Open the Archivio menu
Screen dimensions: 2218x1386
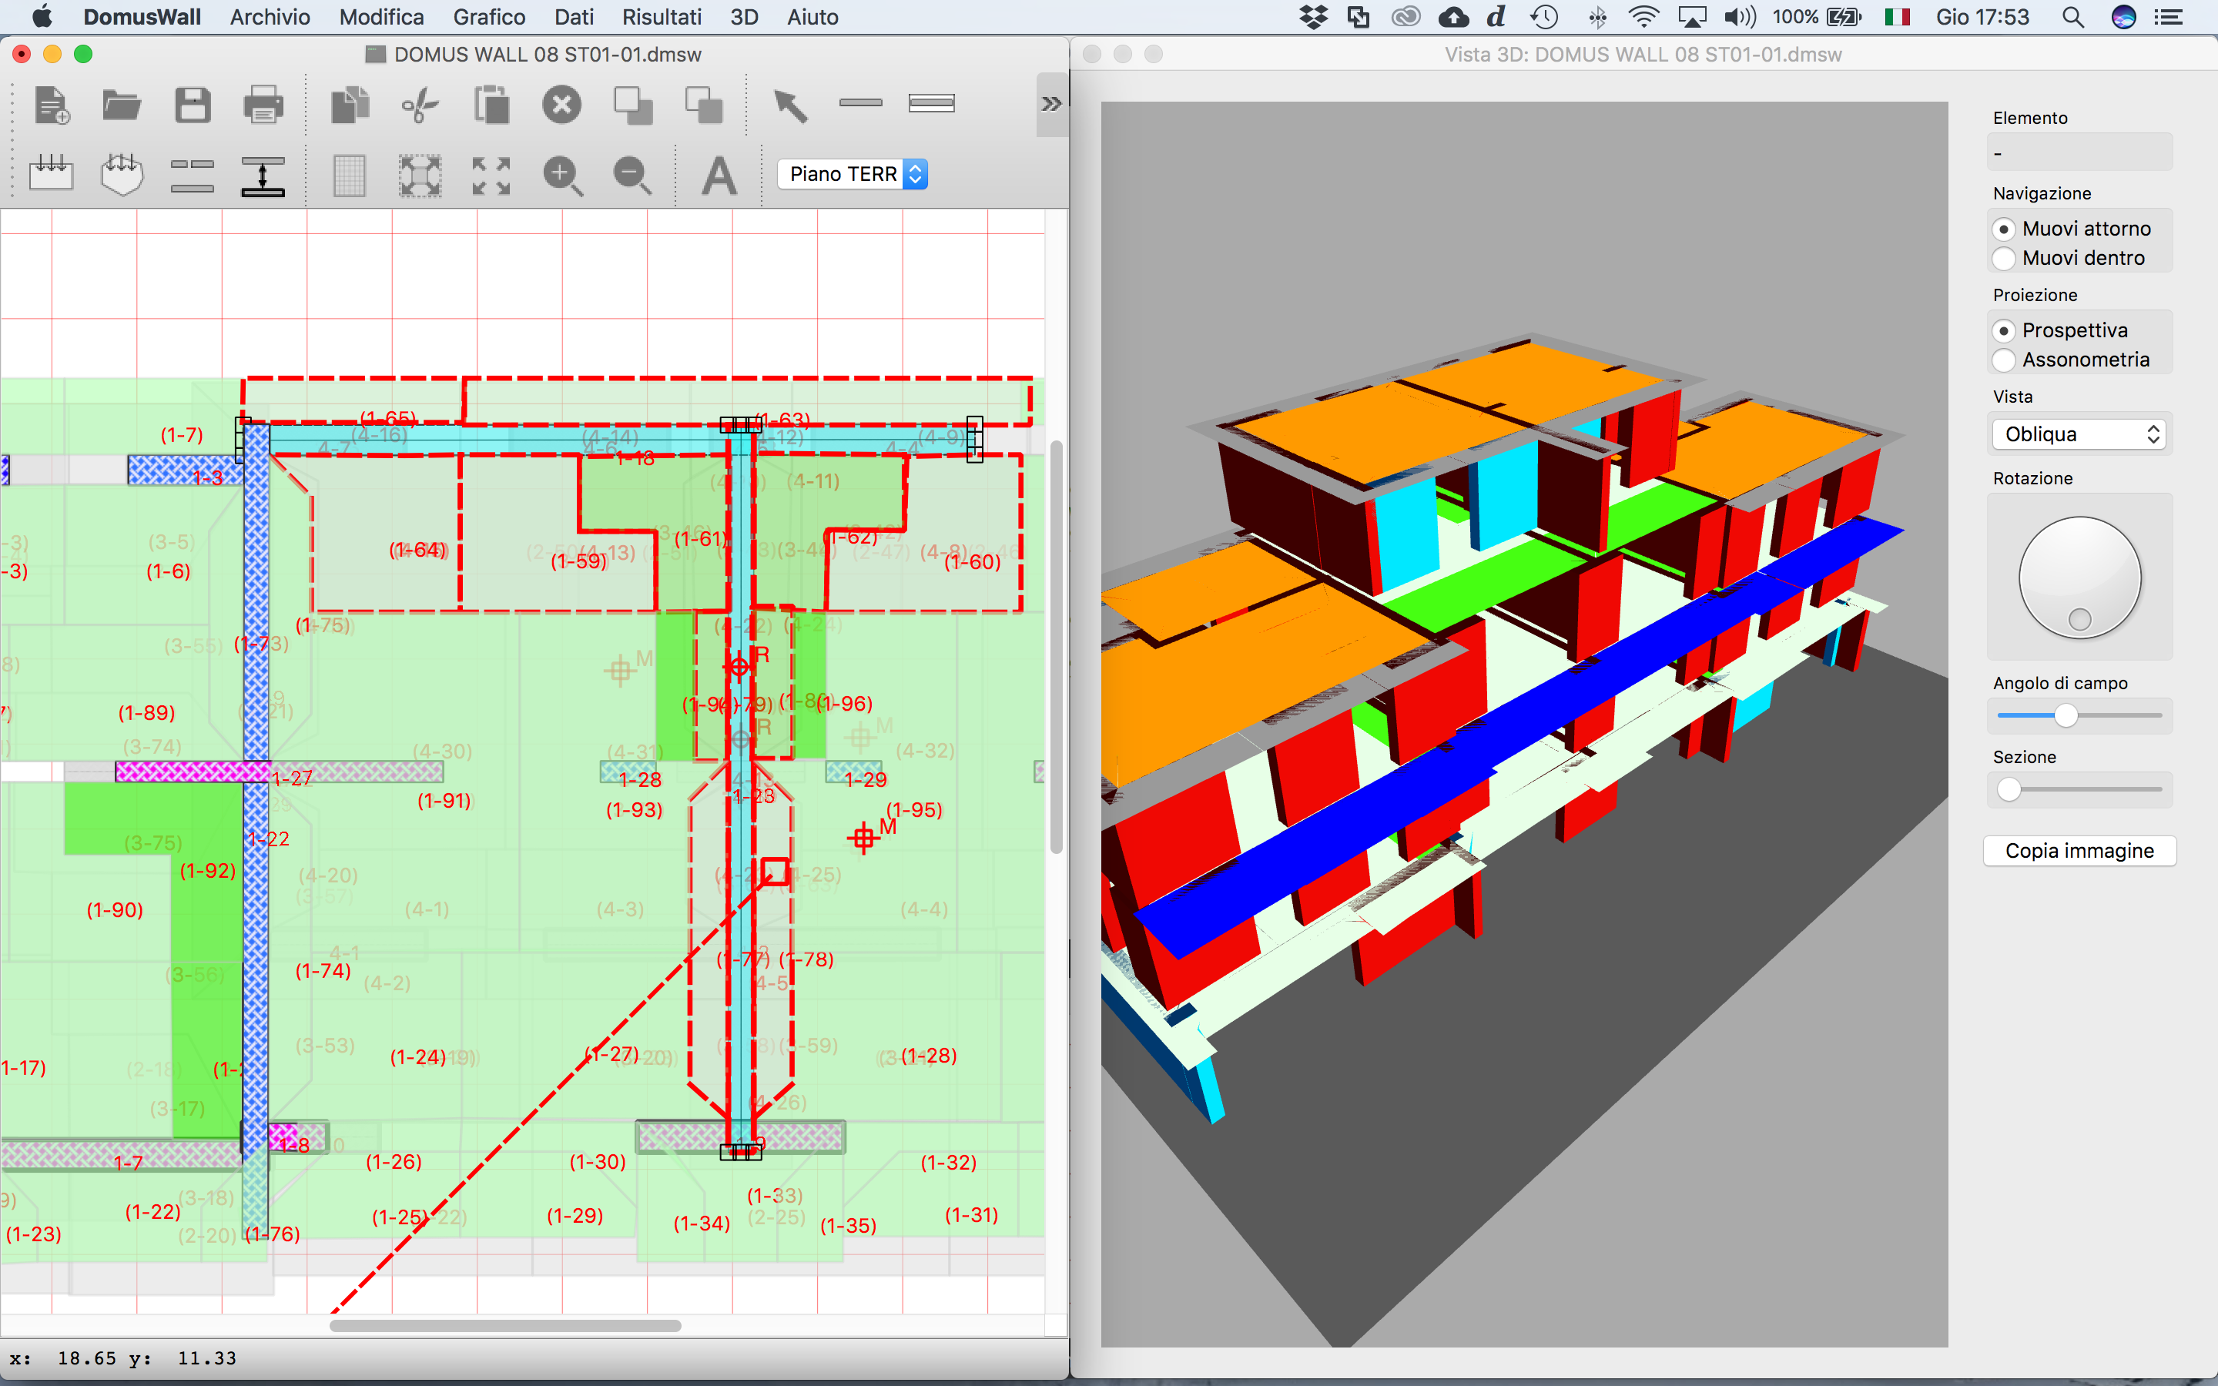270,16
